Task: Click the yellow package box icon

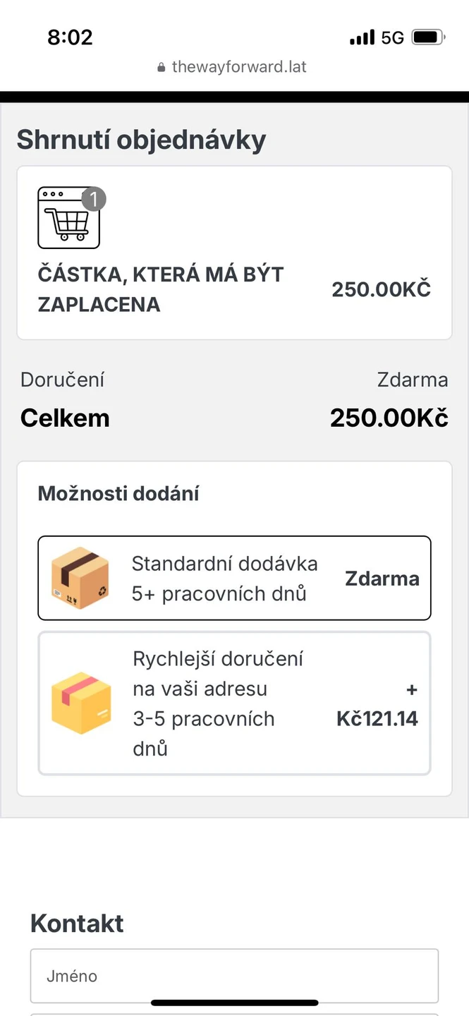Action: (82, 703)
